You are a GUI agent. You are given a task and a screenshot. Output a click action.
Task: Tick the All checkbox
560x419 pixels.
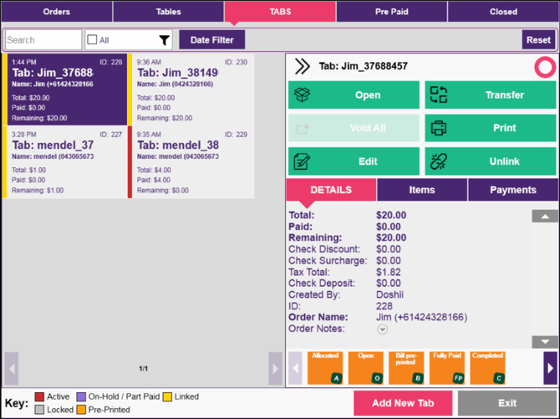[92, 39]
